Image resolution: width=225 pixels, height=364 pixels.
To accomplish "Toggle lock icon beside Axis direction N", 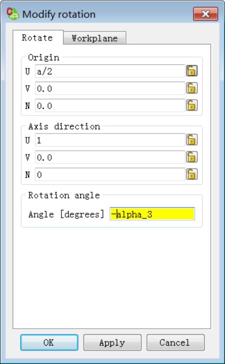I will [x=192, y=174].
